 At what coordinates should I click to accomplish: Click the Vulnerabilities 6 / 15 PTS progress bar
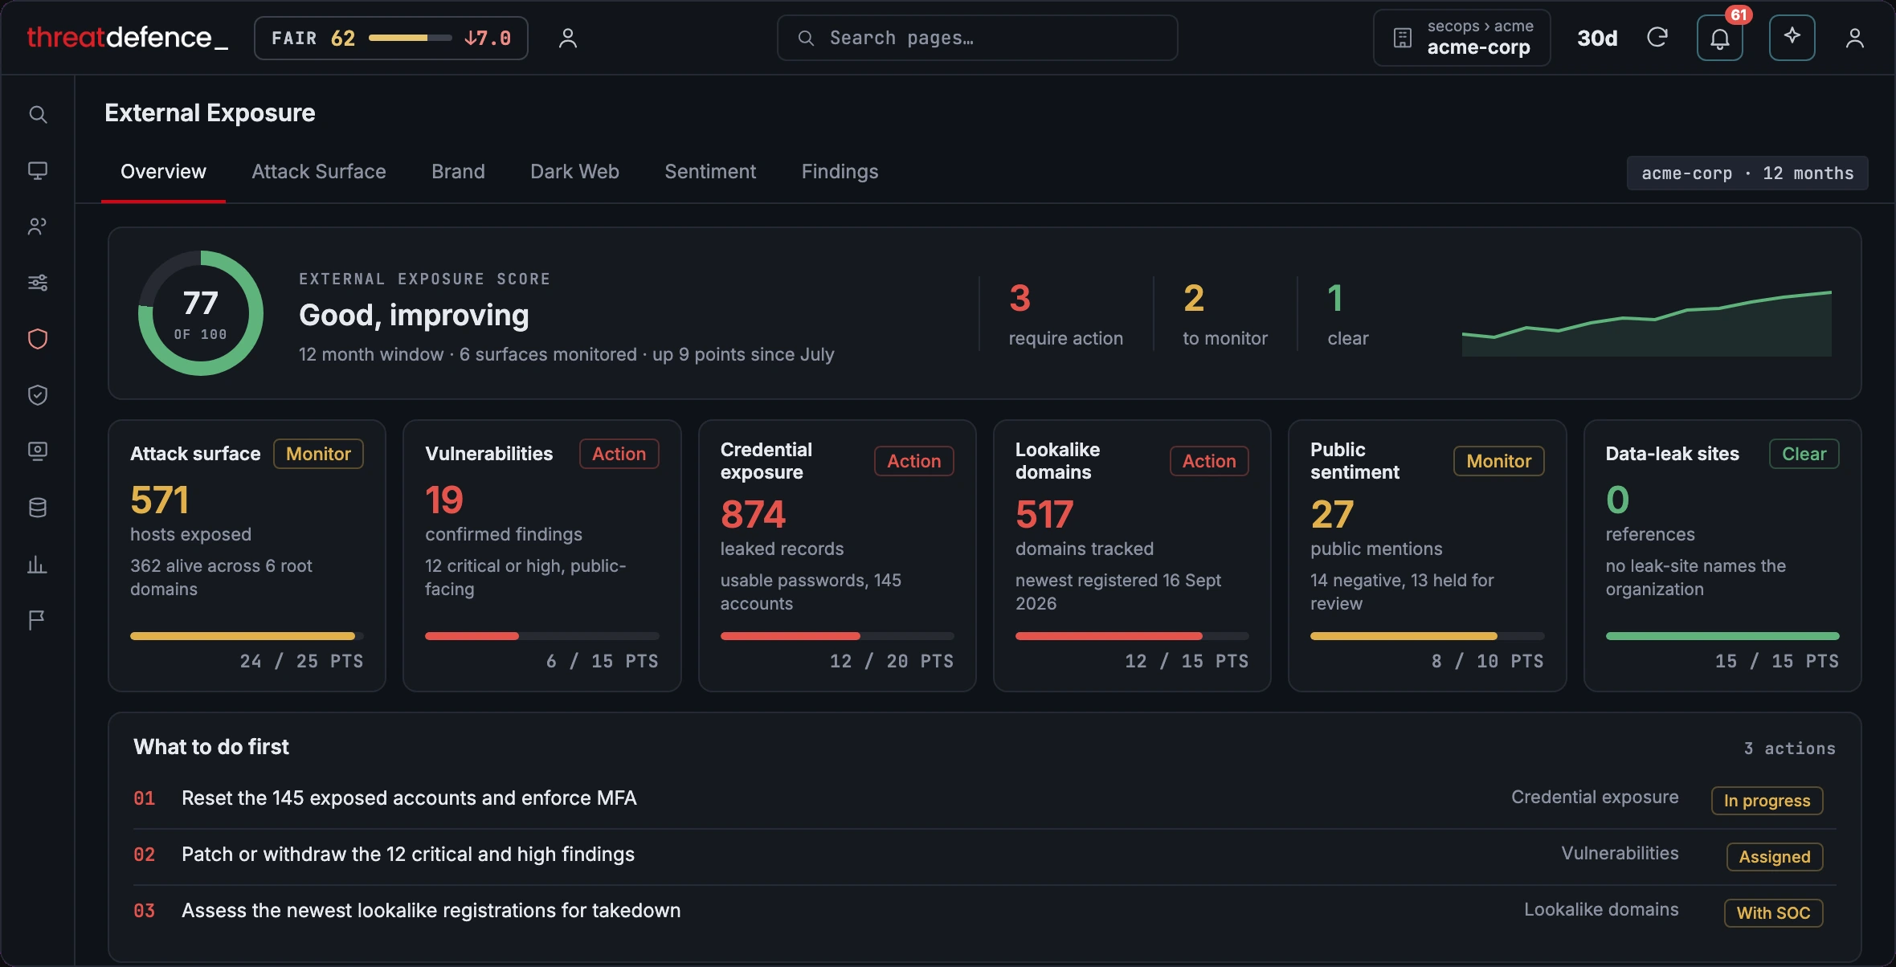click(542, 636)
